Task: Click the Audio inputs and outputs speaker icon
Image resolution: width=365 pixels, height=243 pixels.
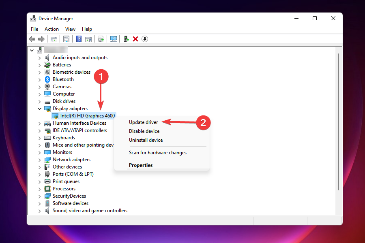Action: [x=47, y=58]
